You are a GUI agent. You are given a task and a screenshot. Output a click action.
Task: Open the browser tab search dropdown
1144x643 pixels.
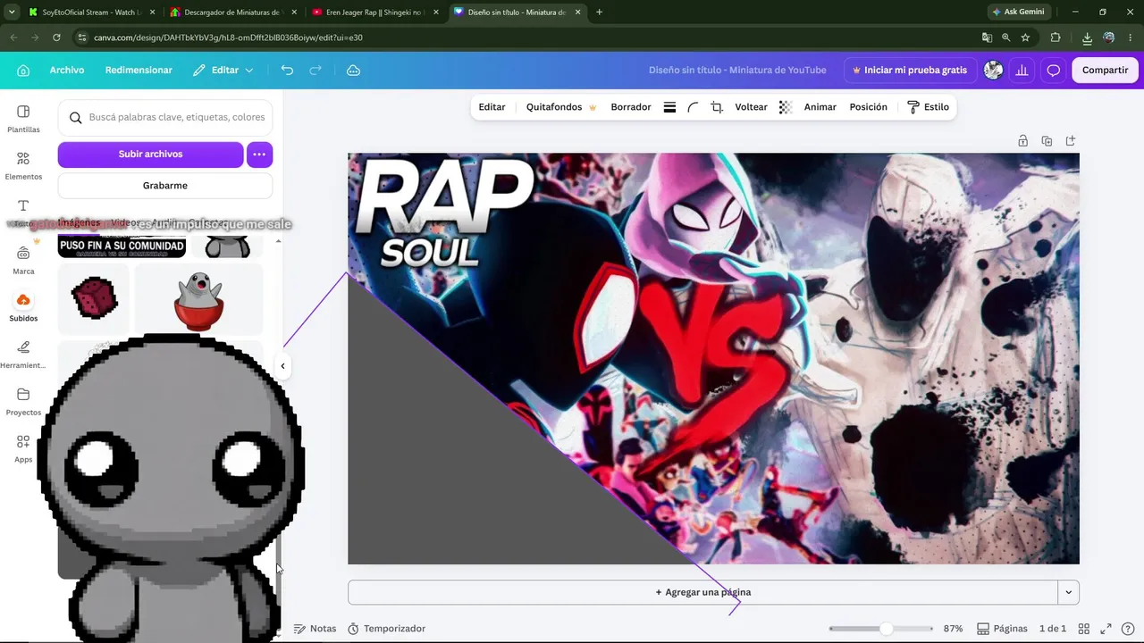tap(12, 12)
